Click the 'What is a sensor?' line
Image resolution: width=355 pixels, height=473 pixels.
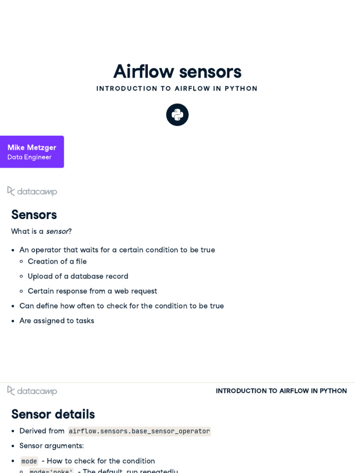click(42, 231)
